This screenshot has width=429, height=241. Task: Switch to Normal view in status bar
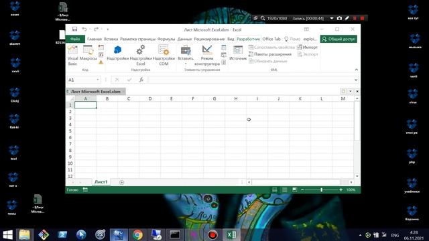tap(274, 189)
